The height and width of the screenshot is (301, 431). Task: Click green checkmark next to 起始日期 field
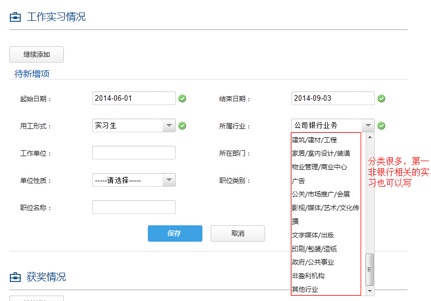[x=183, y=99]
